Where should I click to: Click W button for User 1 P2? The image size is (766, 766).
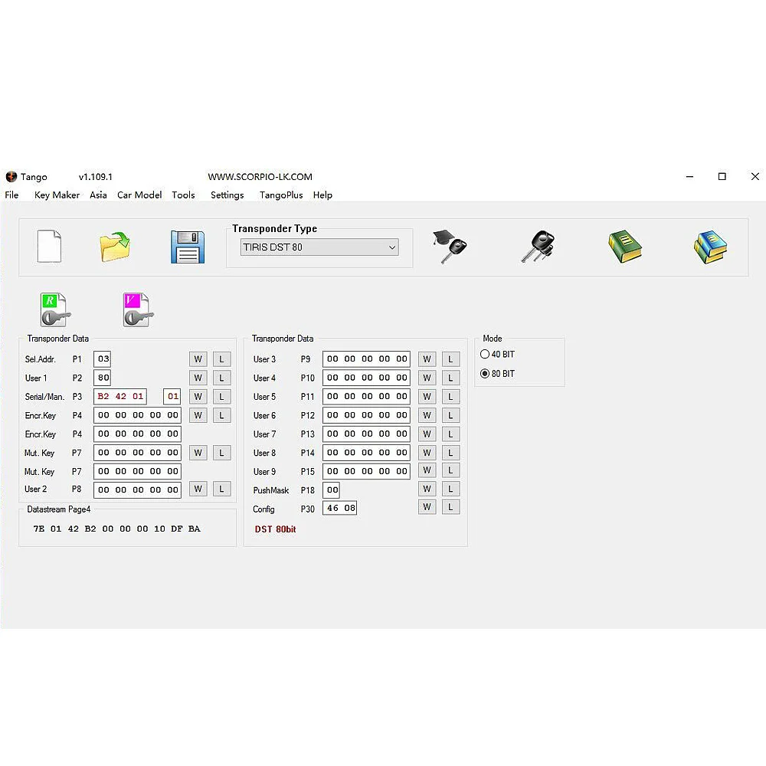coord(198,378)
